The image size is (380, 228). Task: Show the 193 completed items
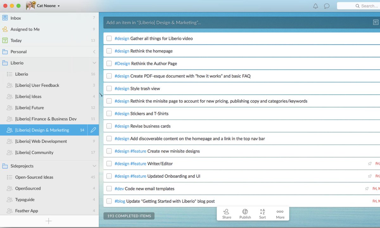[129, 216]
